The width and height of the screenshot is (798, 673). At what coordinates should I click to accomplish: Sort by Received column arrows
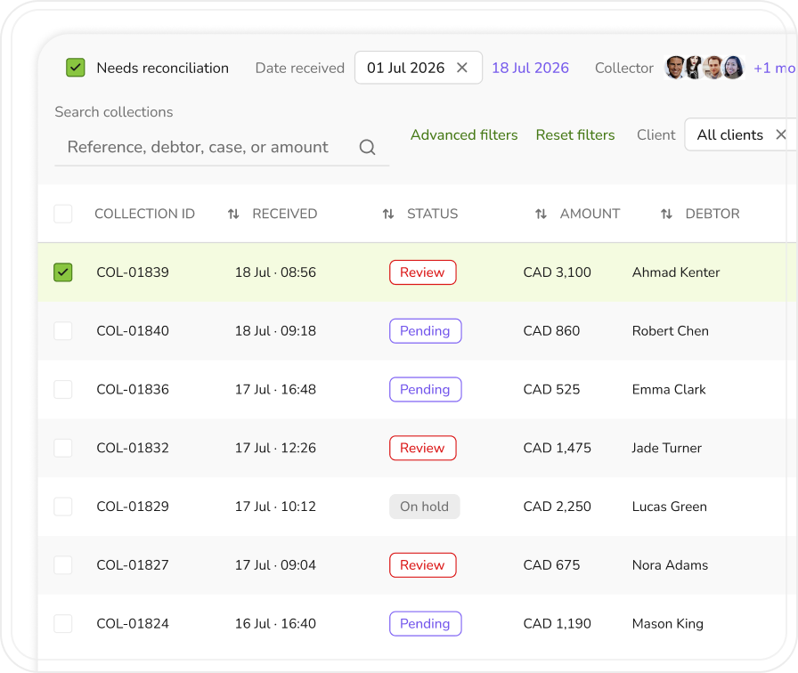233,214
